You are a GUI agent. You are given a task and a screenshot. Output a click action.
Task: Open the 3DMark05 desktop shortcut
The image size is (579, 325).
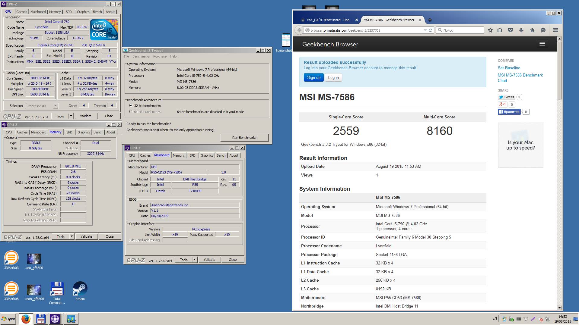[x=11, y=291]
